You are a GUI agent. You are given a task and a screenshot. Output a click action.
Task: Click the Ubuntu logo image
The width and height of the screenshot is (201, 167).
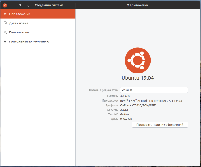click(x=138, y=60)
